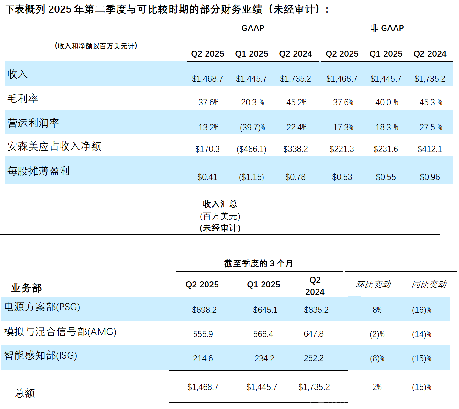The image size is (459, 409).
Task: Click the '同比变动' column header
Action: pyautogui.click(x=429, y=285)
